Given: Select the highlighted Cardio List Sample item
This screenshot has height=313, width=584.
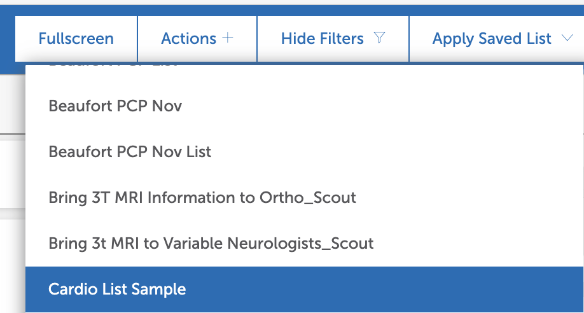Looking at the screenshot, I should [117, 289].
